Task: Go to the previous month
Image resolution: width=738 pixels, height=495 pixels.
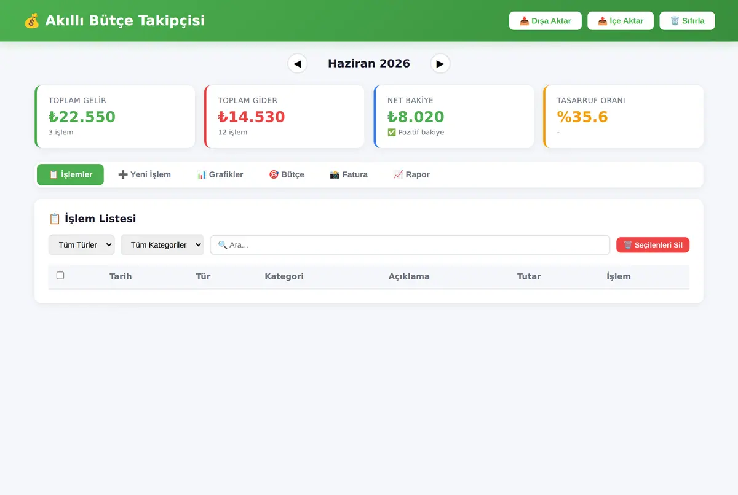Action: (x=298, y=63)
